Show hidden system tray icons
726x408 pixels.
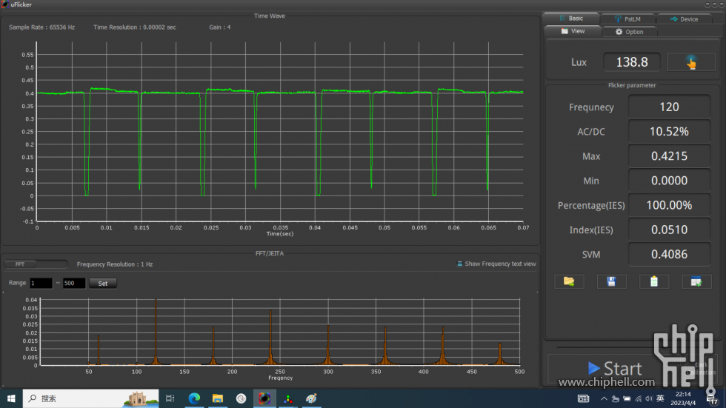[x=604, y=399]
